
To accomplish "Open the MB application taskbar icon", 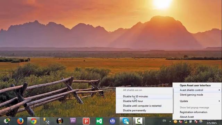I will [x=112, y=121].
